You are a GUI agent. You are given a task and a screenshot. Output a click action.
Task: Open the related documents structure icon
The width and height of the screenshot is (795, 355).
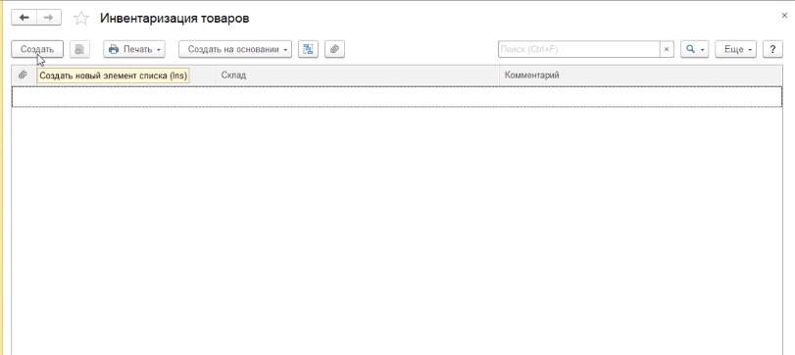(308, 49)
